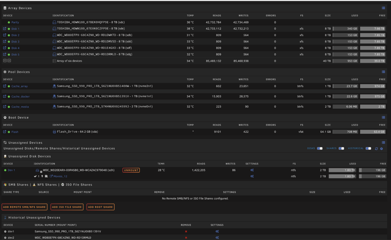Open settings gears for historical dev1
The height and width of the screenshot is (240, 391).
pos(217,231)
